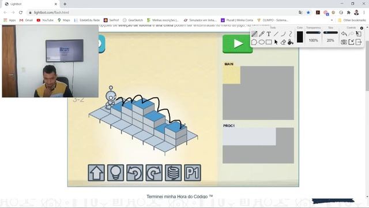The width and height of the screenshot is (369, 208).
Task: Undo the last drawing stroke
Action: [x=344, y=34]
